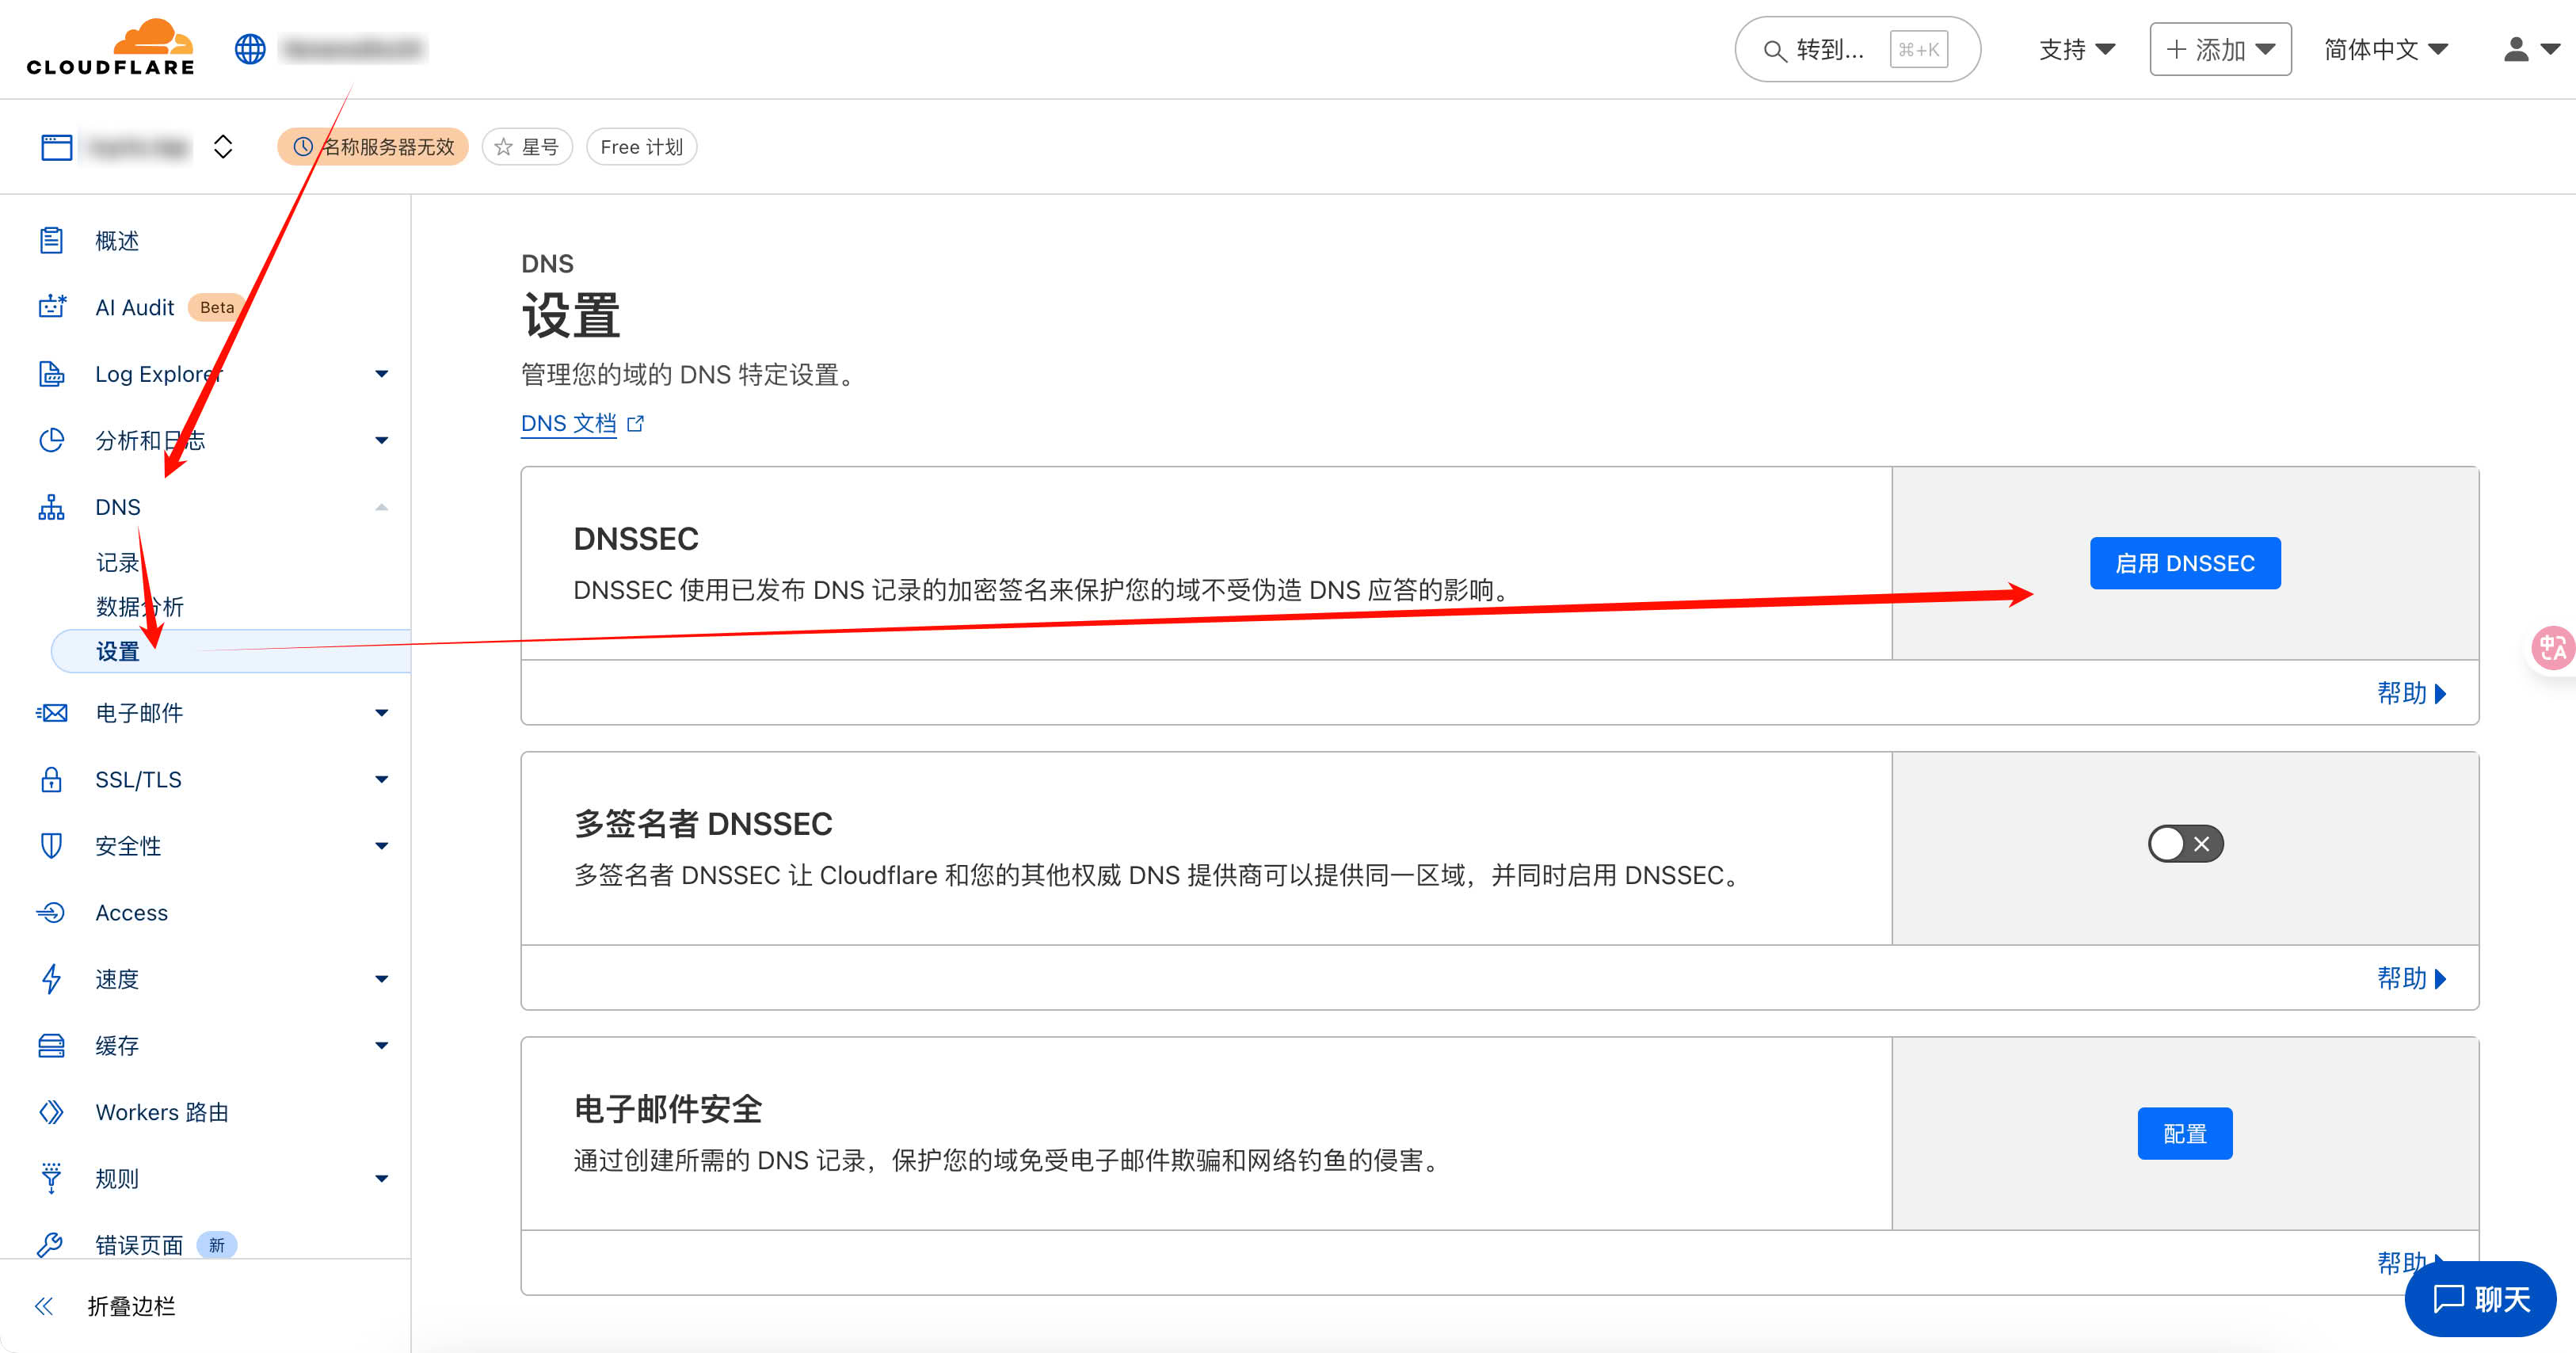This screenshot has width=2576, height=1353.
Task: Star the site with 星号 button
Action: tap(527, 147)
